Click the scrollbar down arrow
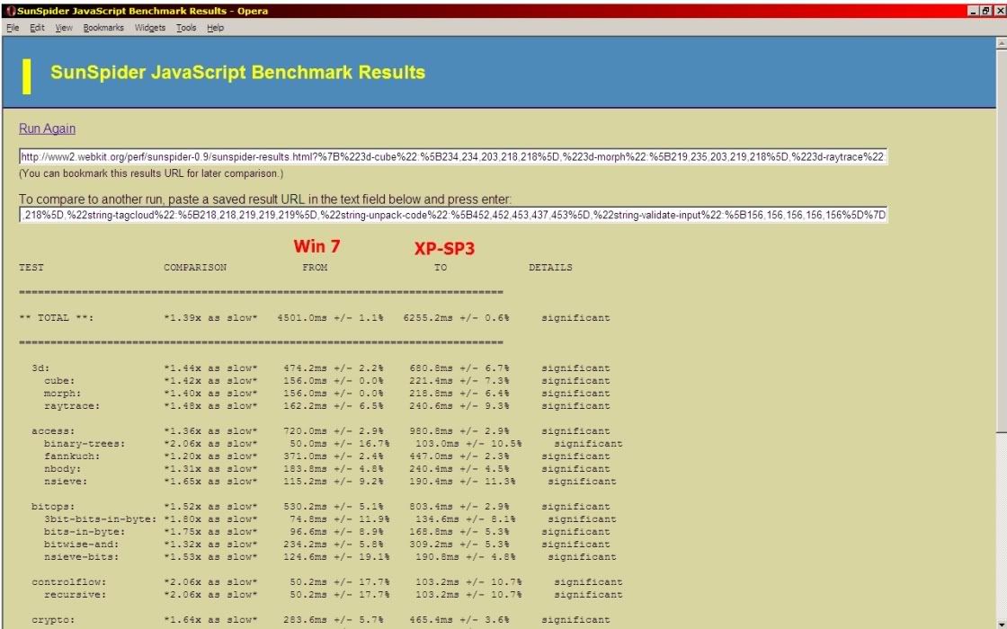This screenshot has width=1007, height=629. (x=1001, y=623)
